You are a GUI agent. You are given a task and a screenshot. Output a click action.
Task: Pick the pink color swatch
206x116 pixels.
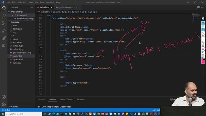pos(203,61)
